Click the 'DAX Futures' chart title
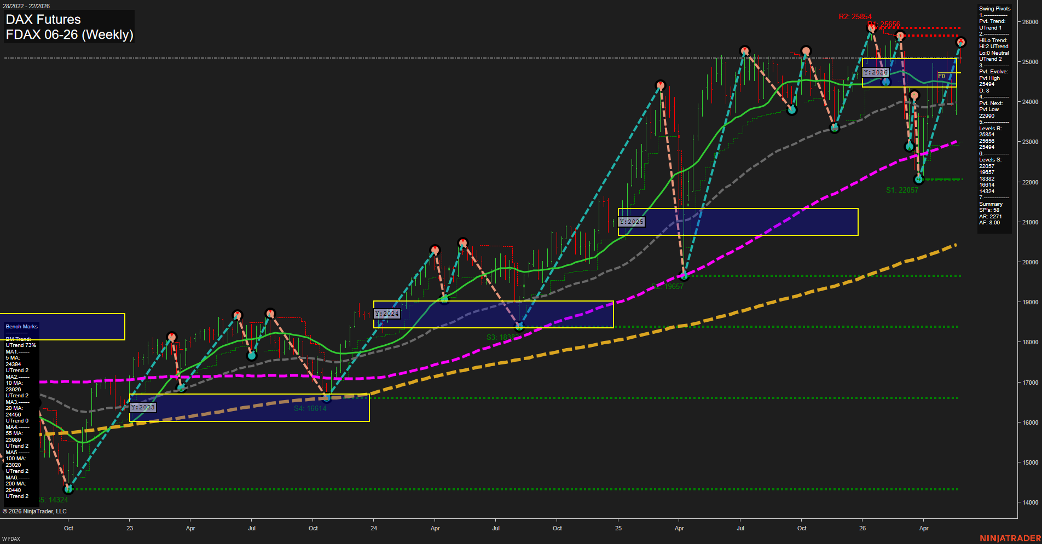Image resolution: width=1042 pixels, height=544 pixels. click(43, 20)
